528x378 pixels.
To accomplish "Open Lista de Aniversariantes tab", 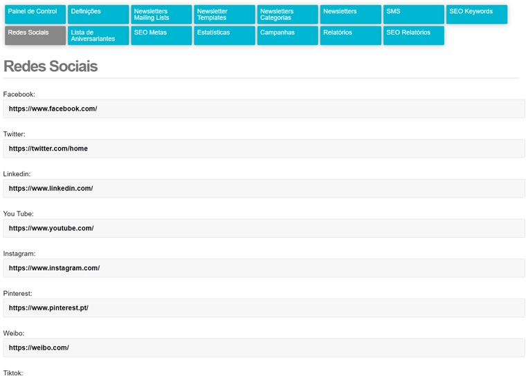I will click(98, 36).
